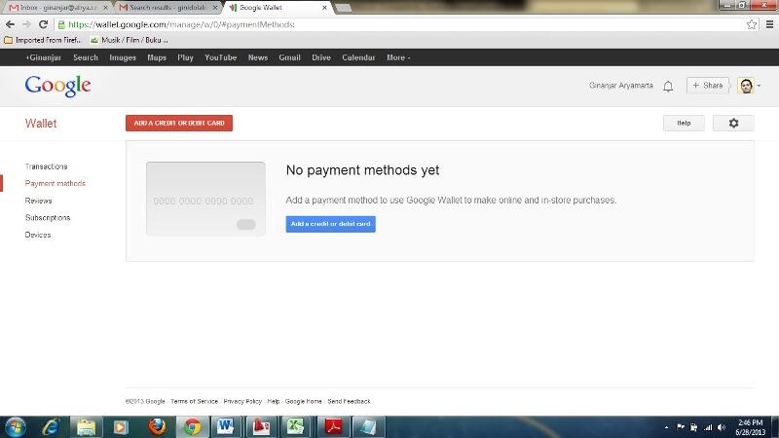Open the Chrome menu icon
Viewport: 779px width, 438px height.
point(768,24)
